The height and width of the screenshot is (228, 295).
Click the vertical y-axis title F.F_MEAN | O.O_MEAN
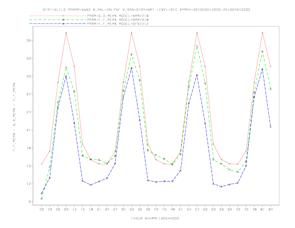point(14,117)
